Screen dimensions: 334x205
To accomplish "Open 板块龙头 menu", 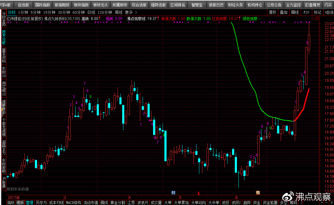I will tap(100, 5).
